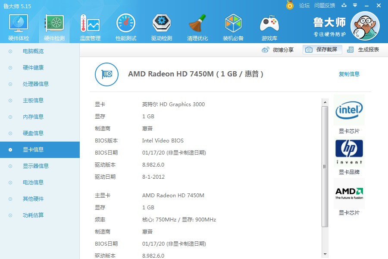Click the 频率 row label

pos(100,220)
